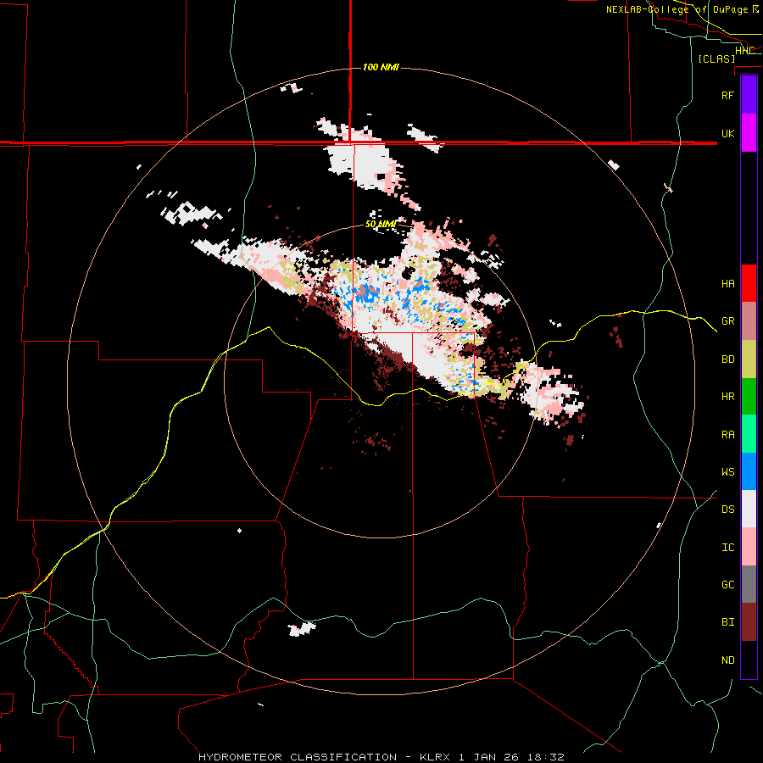This screenshot has height=763, width=763.
Task: Pick the light green RA legend swatch
Action: [749, 434]
